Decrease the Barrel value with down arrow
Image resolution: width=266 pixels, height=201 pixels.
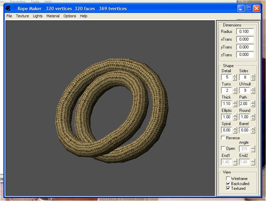(x=253, y=132)
